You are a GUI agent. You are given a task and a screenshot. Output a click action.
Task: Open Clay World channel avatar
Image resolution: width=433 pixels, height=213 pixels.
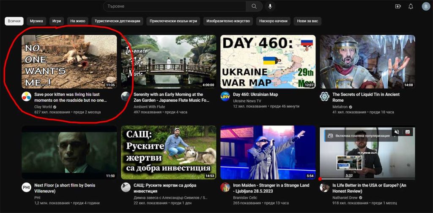tap(27, 96)
